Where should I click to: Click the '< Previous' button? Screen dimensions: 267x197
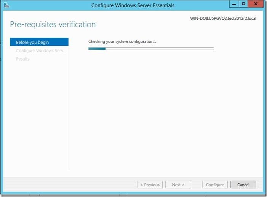pyautogui.click(x=150, y=184)
